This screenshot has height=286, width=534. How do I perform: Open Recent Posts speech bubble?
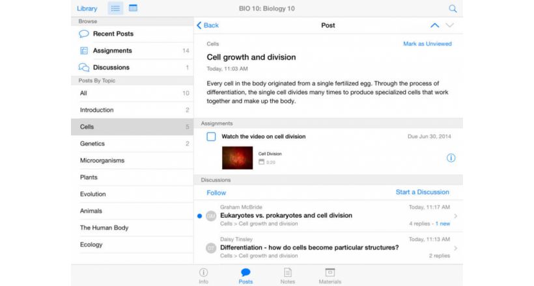(84, 34)
